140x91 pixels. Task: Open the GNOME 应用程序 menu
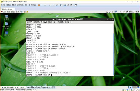point(5,12)
